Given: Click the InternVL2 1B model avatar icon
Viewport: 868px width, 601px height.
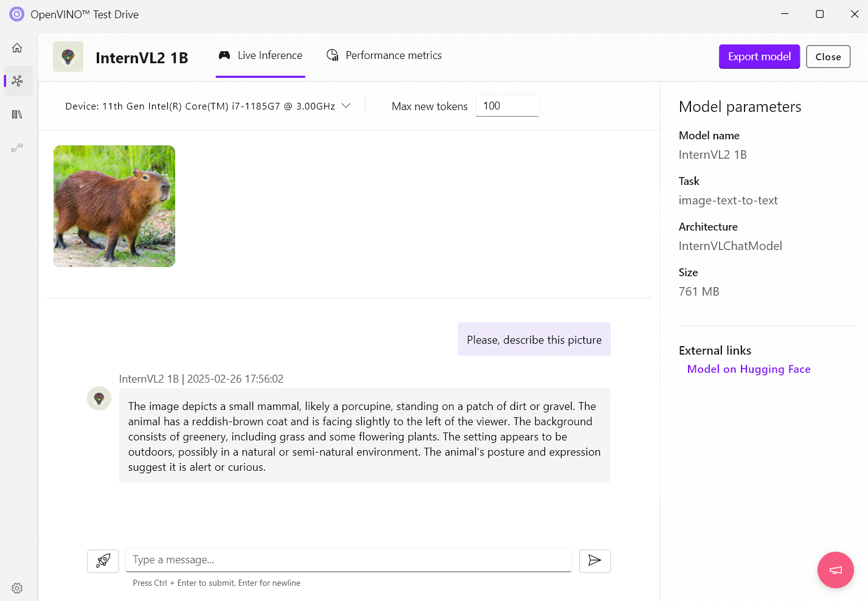Looking at the screenshot, I should pos(68,56).
